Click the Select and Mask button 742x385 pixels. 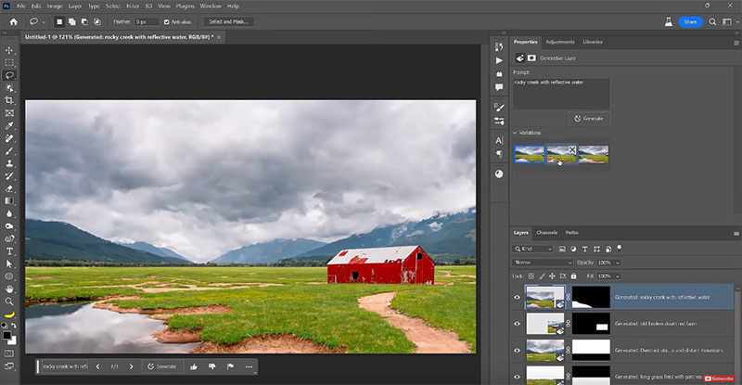pyautogui.click(x=228, y=21)
